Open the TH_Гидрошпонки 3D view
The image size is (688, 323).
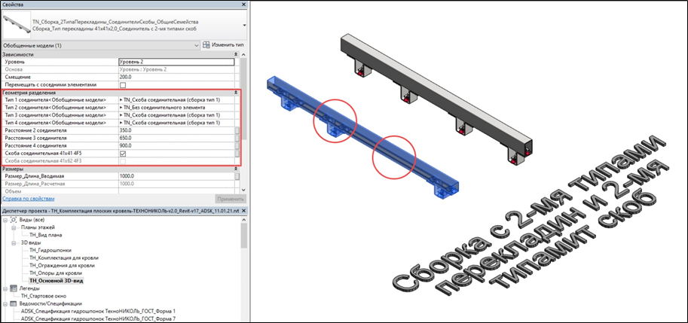(49, 250)
